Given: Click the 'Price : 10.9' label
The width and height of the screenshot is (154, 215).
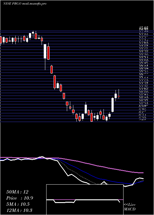Looking at the screenshot, I should click(20, 198).
